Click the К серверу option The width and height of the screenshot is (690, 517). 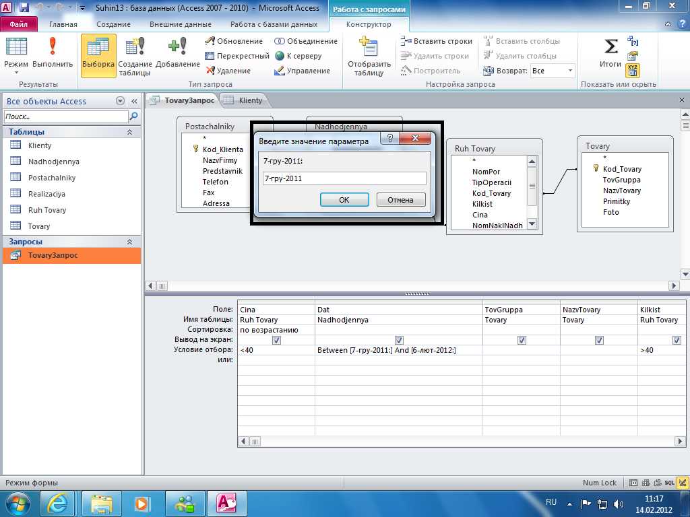coord(298,56)
